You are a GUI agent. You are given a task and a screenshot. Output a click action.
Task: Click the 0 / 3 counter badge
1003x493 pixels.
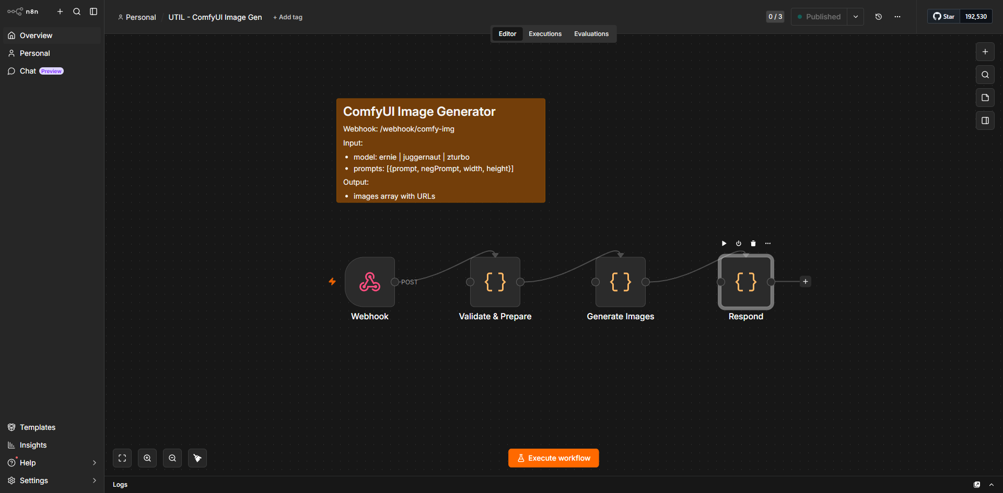click(x=775, y=17)
